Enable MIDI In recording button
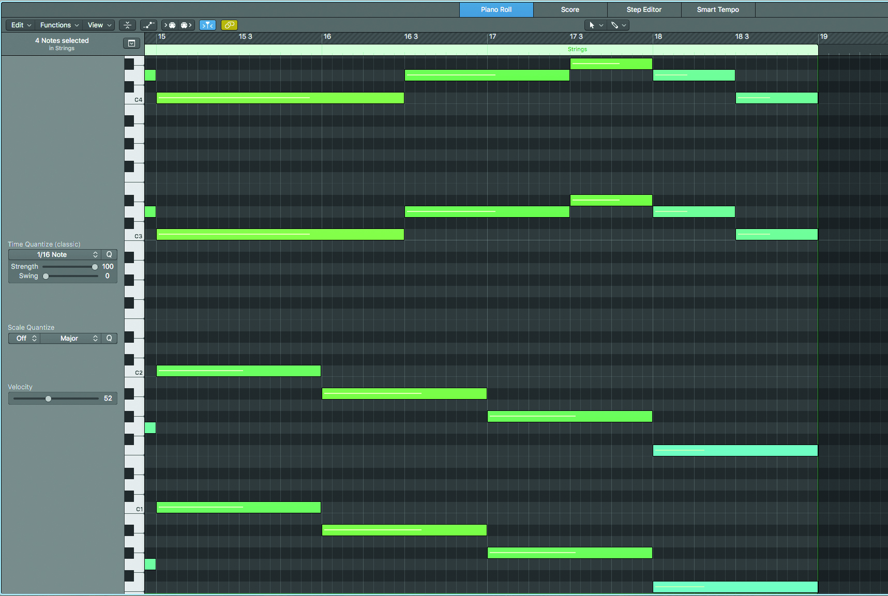The height and width of the screenshot is (596, 888). pyautogui.click(x=170, y=25)
